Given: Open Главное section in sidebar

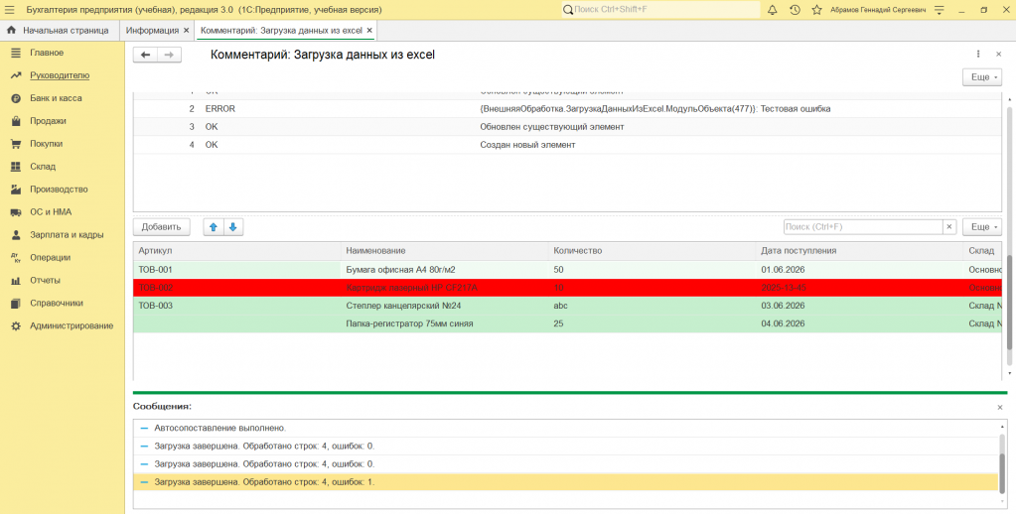Looking at the screenshot, I should click(47, 53).
